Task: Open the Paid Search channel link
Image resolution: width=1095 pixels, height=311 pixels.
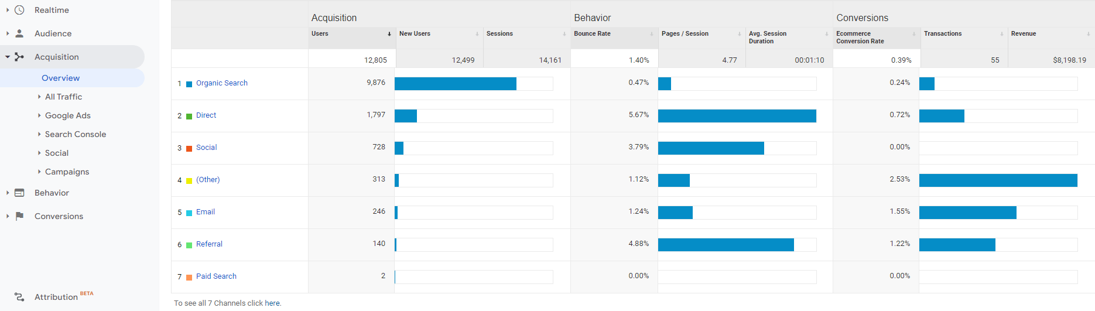Action: 216,276
